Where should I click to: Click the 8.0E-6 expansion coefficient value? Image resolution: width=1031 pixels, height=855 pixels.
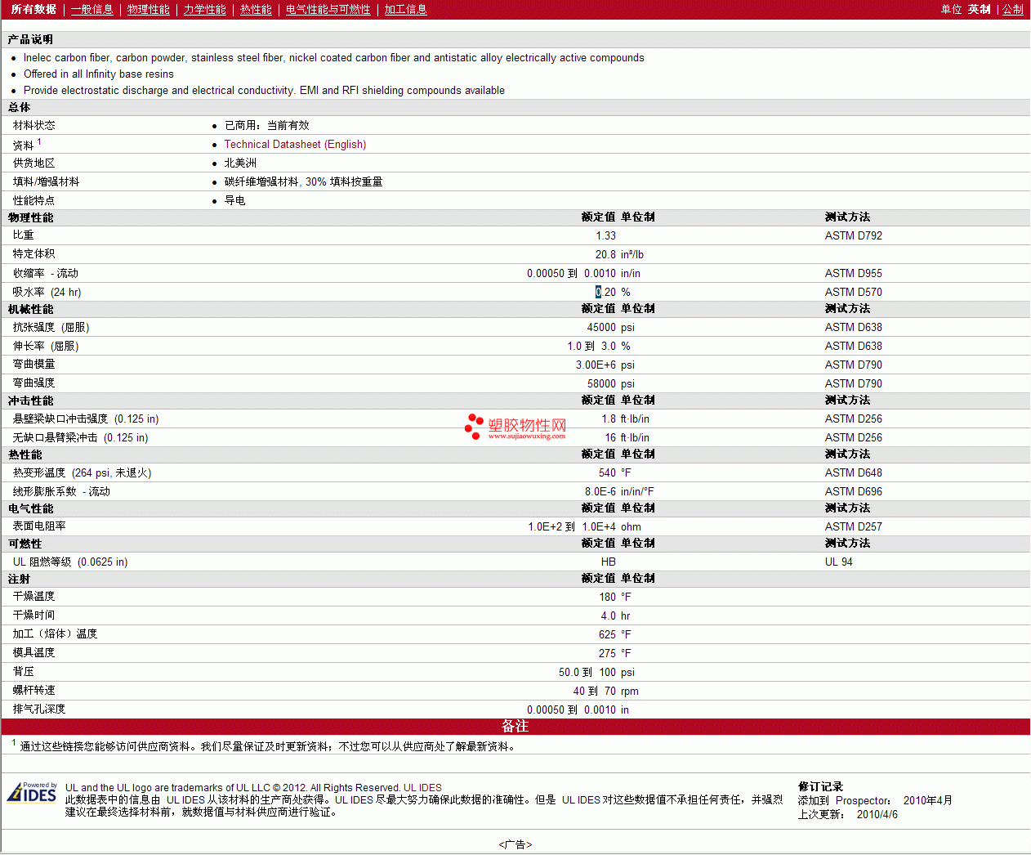click(600, 492)
